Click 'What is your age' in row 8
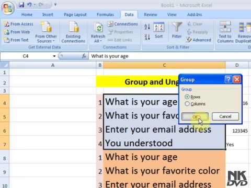 pyautogui.click(x=164, y=157)
